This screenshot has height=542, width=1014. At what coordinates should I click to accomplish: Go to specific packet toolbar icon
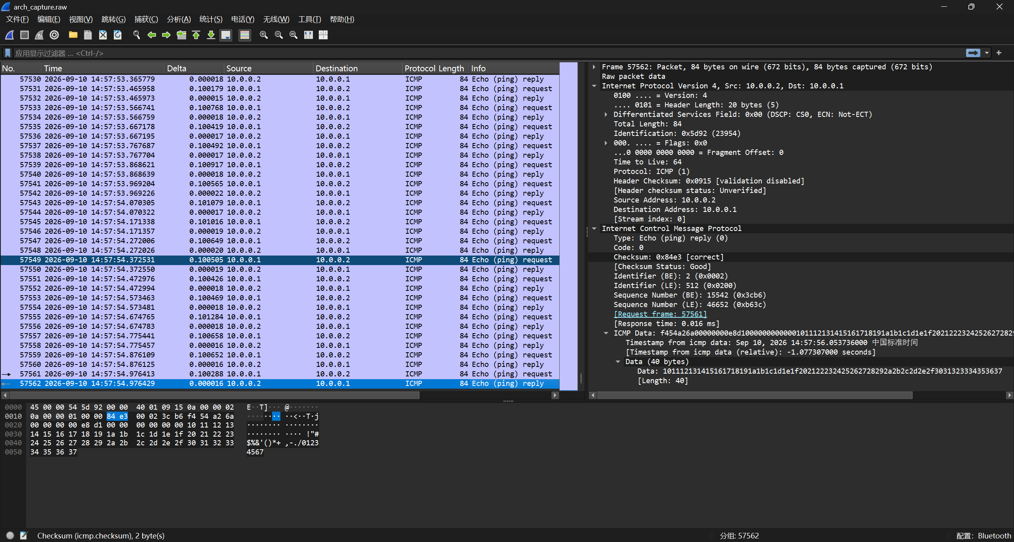click(181, 35)
